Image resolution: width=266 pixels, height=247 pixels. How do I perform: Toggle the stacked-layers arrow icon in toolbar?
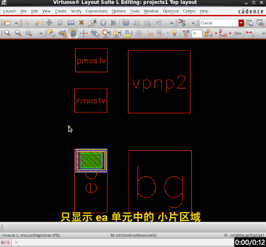(x=73, y=33)
